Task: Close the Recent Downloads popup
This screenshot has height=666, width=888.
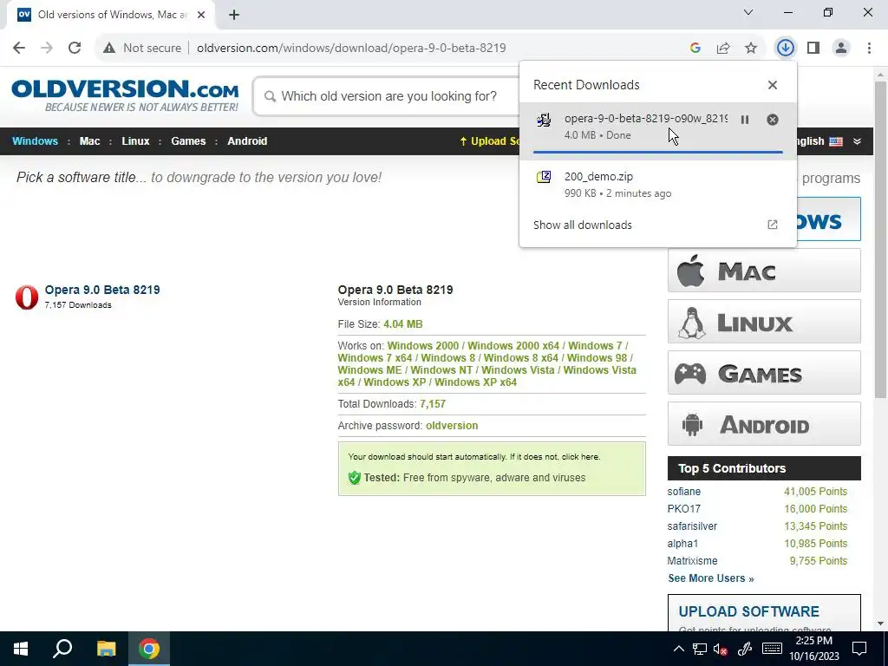Action: click(x=773, y=85)
